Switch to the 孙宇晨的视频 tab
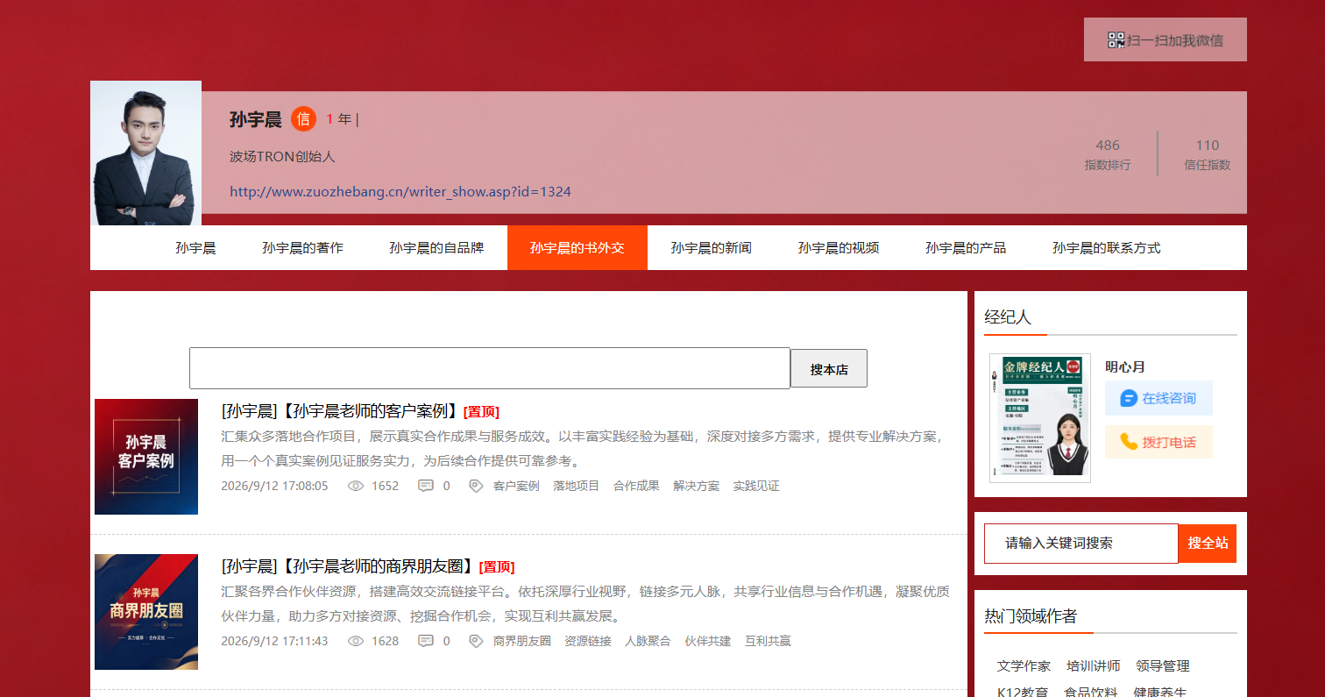The height and width of the screenshot is (697, 1325). click(839, 248)
